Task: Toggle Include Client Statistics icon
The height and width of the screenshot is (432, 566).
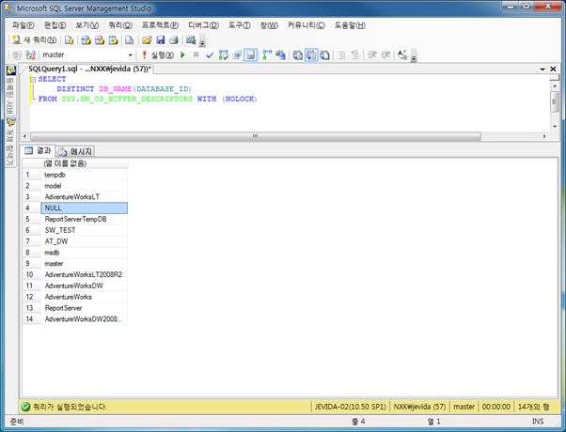Action: pos(280,54)
